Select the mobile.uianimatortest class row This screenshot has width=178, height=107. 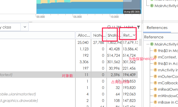click(x=69, y=94)
